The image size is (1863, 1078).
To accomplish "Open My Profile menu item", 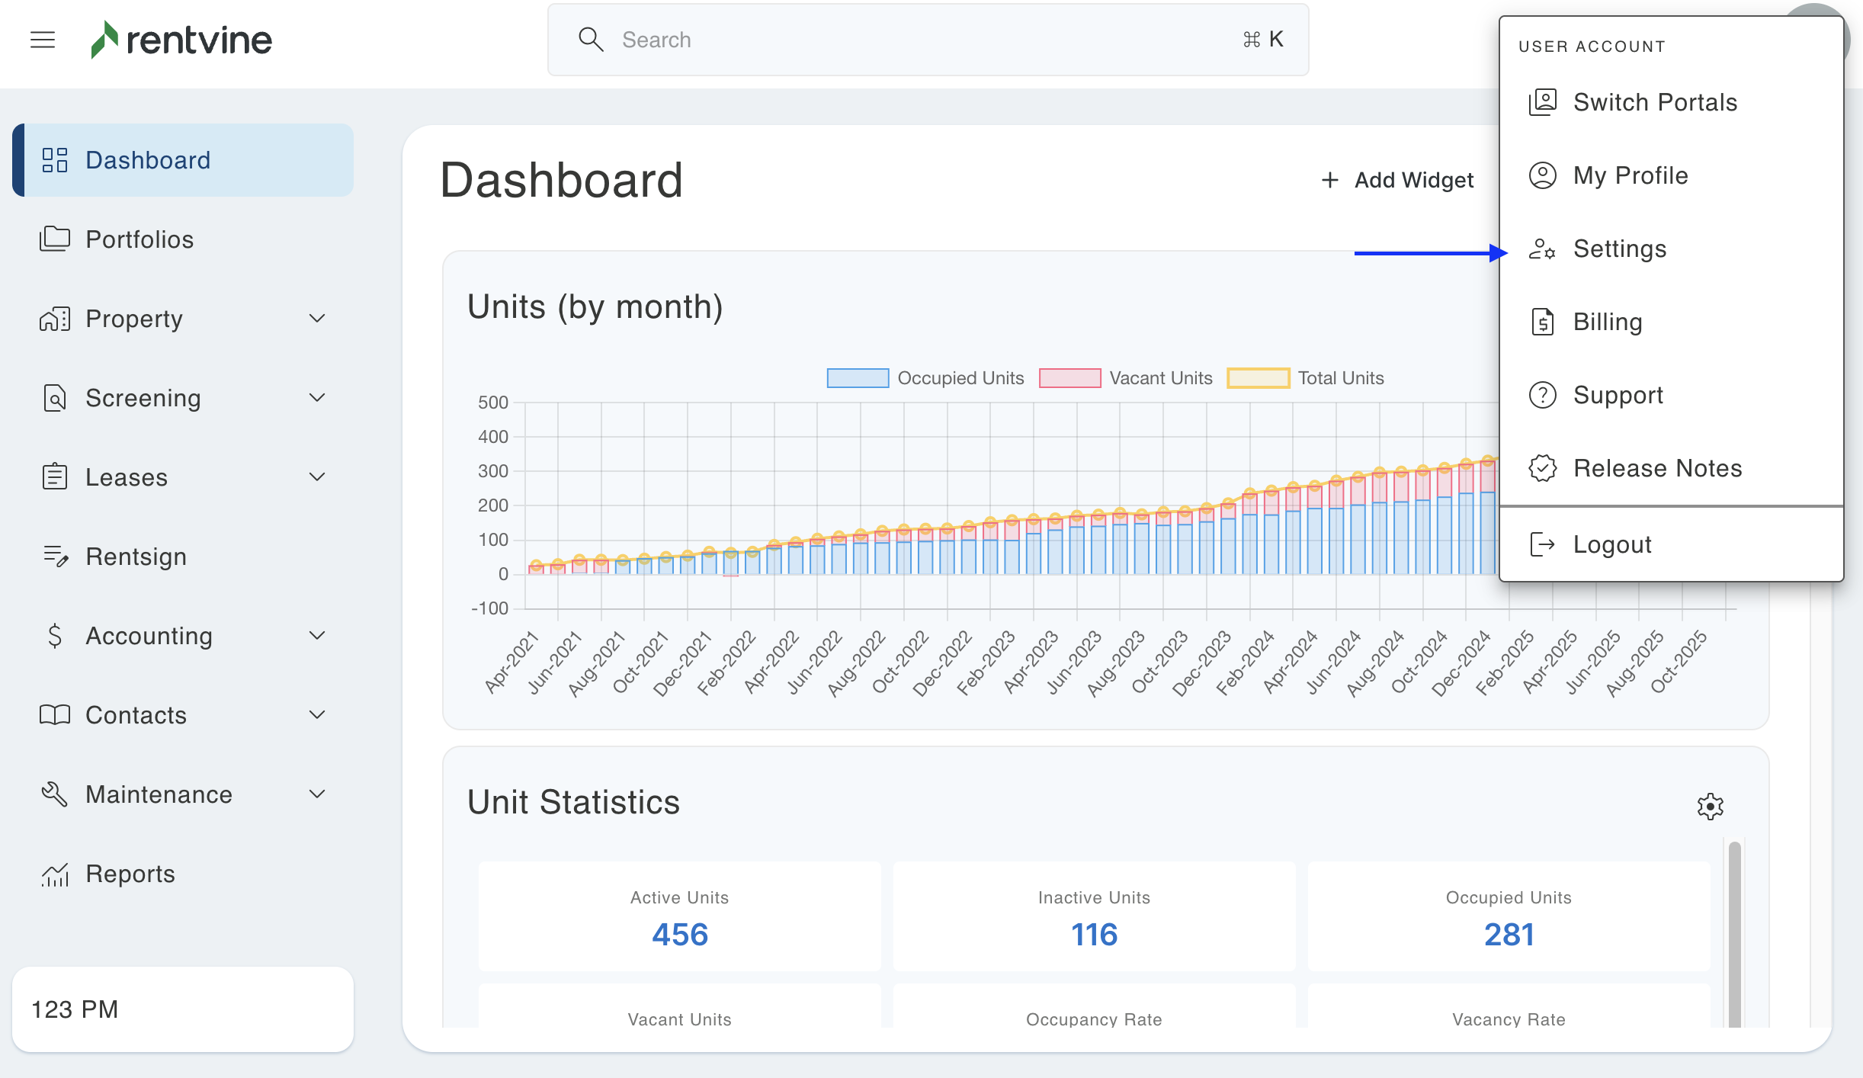I will click(1630, 175).
